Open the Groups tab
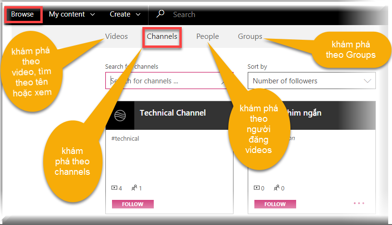The image size is (392, 225). (x=250, y=36)
